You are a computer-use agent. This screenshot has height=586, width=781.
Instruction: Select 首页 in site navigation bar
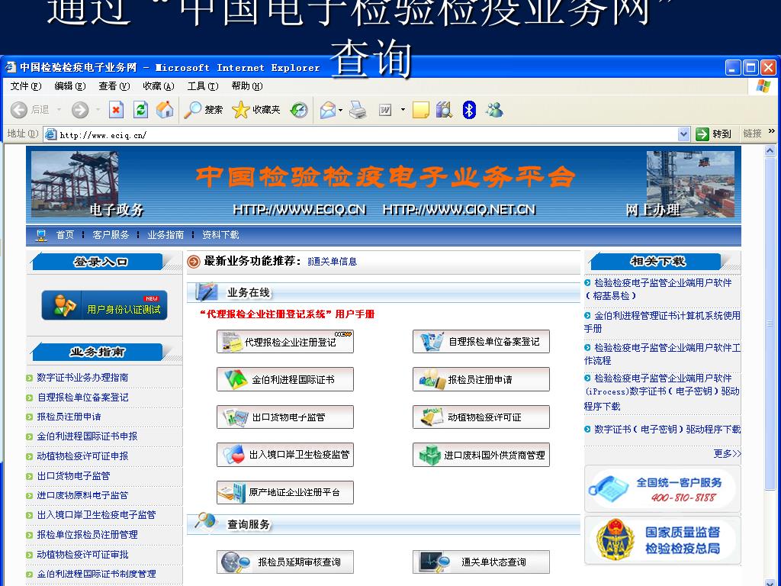pos(65,235)
